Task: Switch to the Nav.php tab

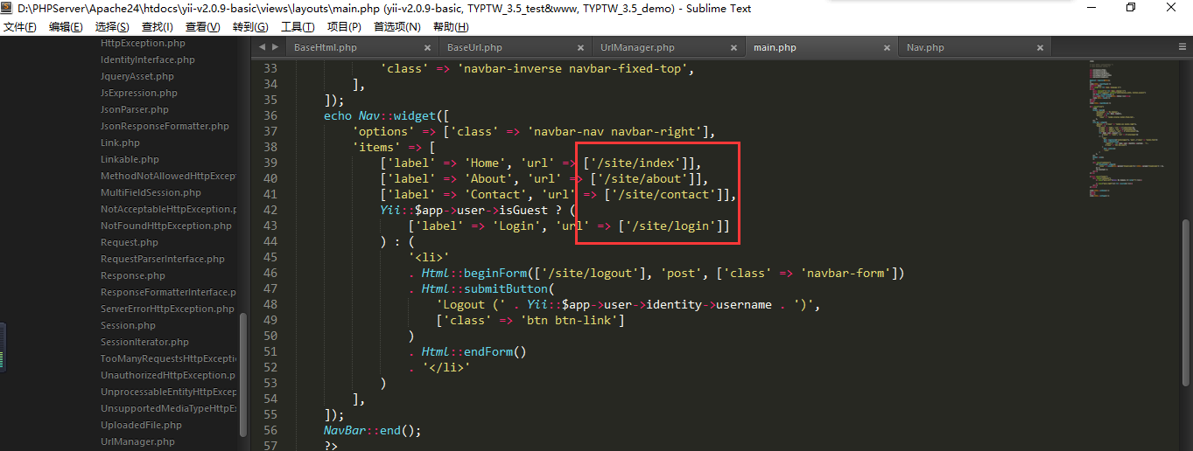Action: click(925, 48)
